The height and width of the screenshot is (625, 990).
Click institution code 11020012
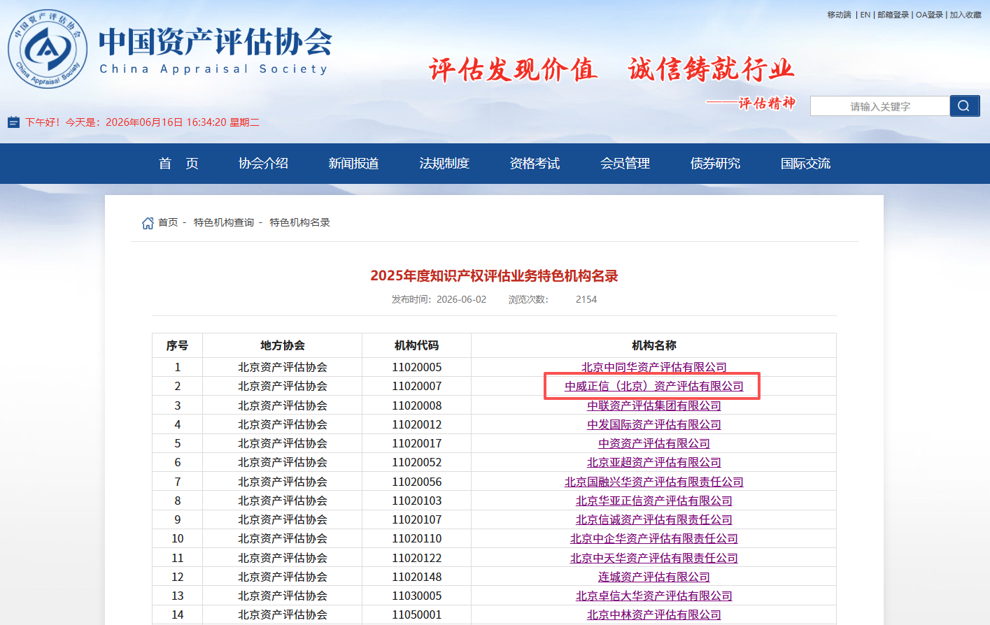point(417,424)
